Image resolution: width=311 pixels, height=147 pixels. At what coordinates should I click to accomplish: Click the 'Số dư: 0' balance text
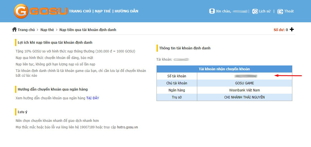281,30
